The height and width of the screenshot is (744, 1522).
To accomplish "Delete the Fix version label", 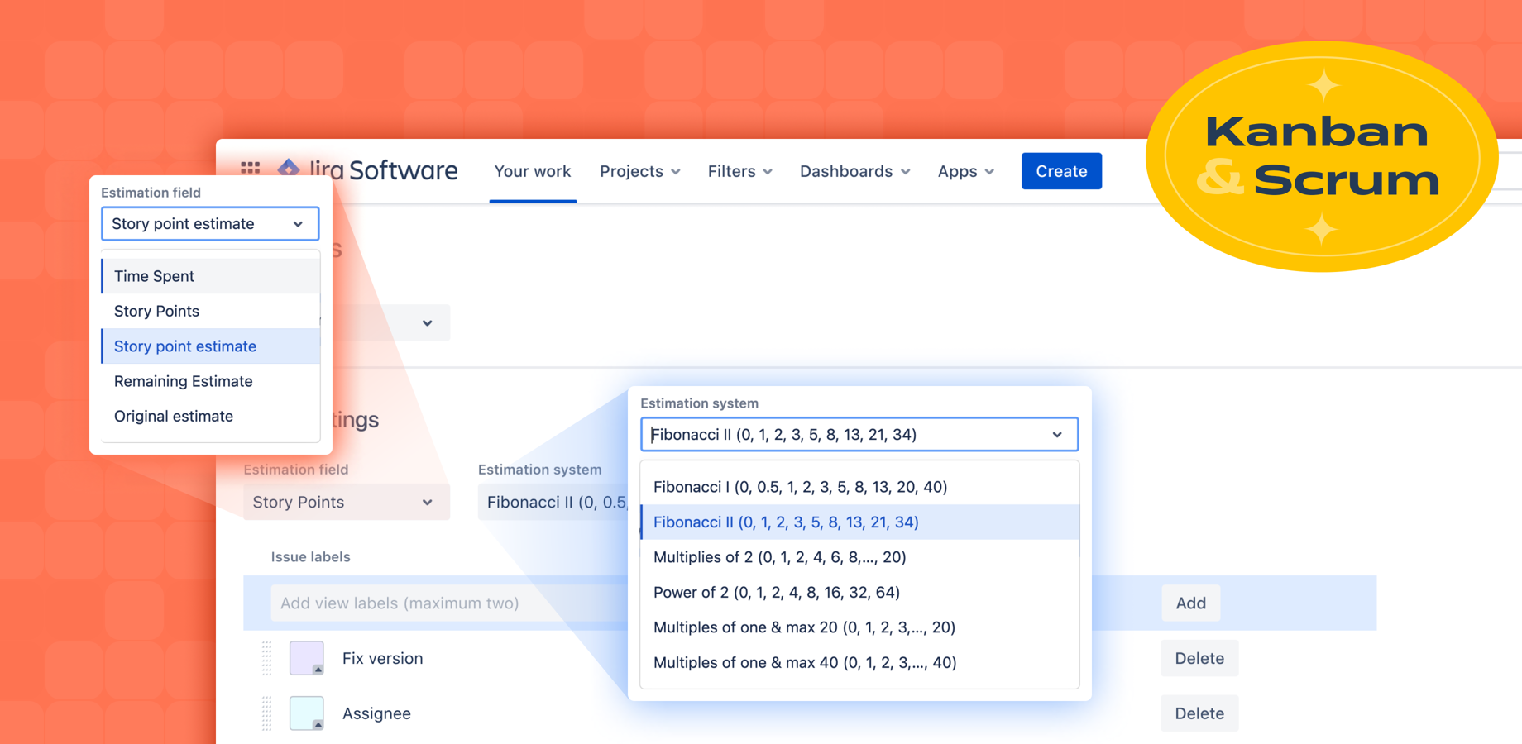I will [1199, 658].
